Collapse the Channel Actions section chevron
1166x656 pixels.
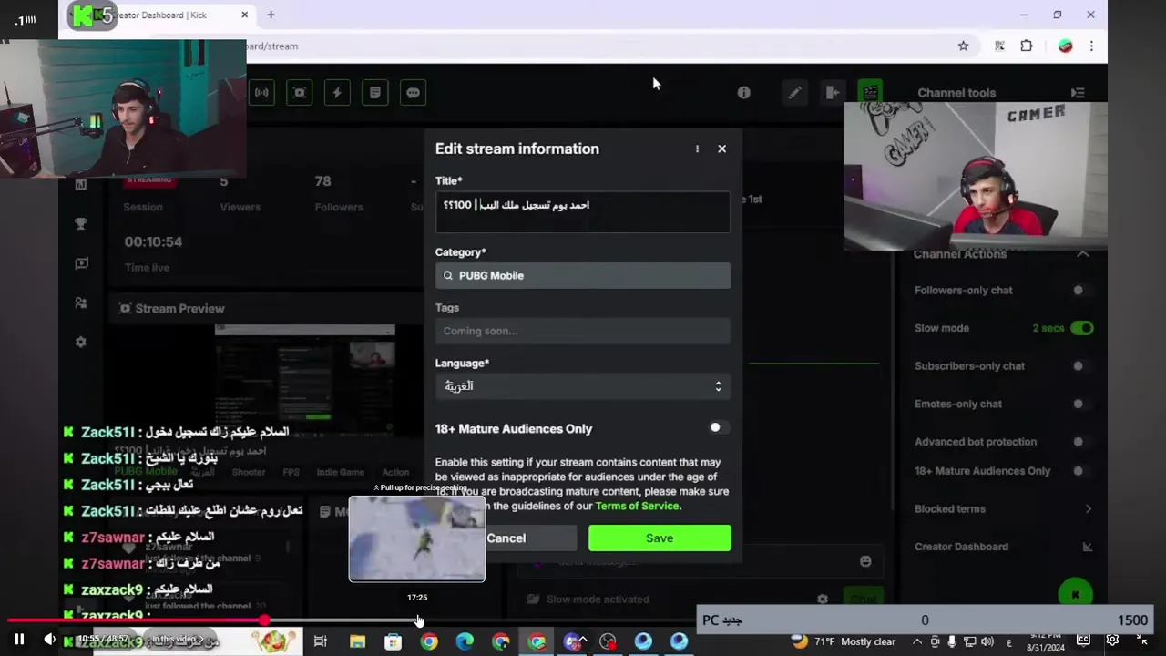pyautogui.click(x=1083, y=254)
